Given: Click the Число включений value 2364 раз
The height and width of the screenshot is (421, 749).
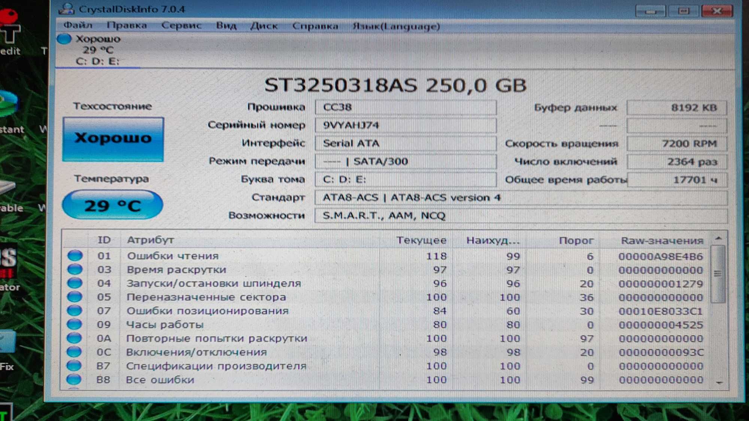Looking at the screenshot, I should [x=677, y=162].
